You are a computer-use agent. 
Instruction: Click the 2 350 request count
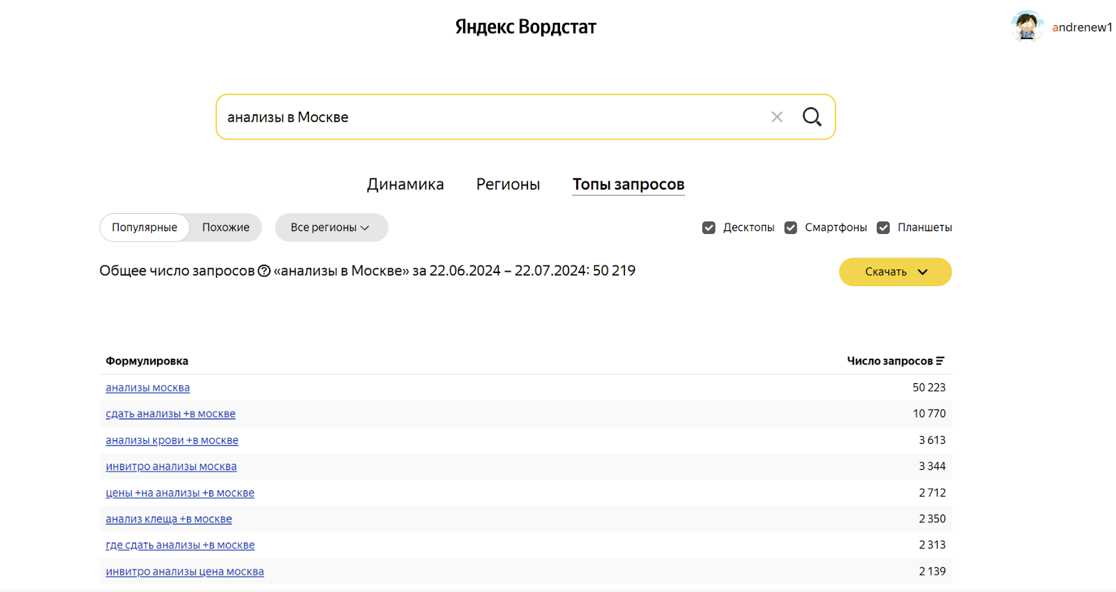[x=932, y=519]
